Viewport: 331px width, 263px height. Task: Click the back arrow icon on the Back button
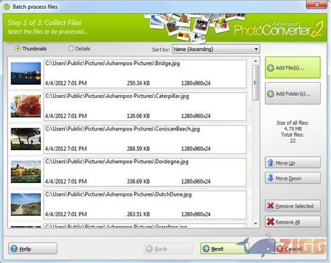click(150, 249)
